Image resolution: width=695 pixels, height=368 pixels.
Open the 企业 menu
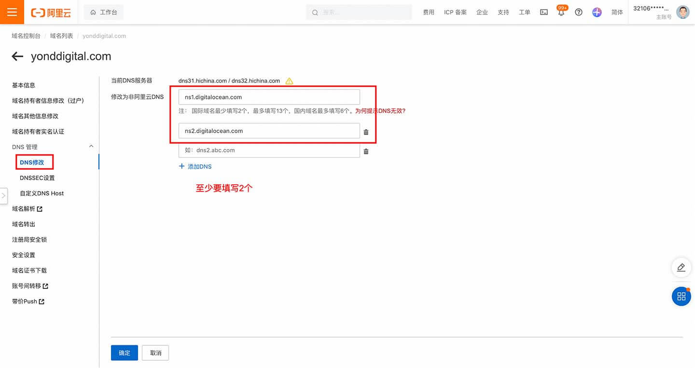pyautogui.click(x=482, y=12)
